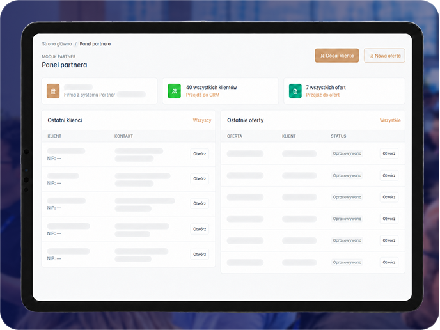Select the Panel partnera breadcrumb
The width and height of the screenshot is (440, 330).
pos(95,43)
